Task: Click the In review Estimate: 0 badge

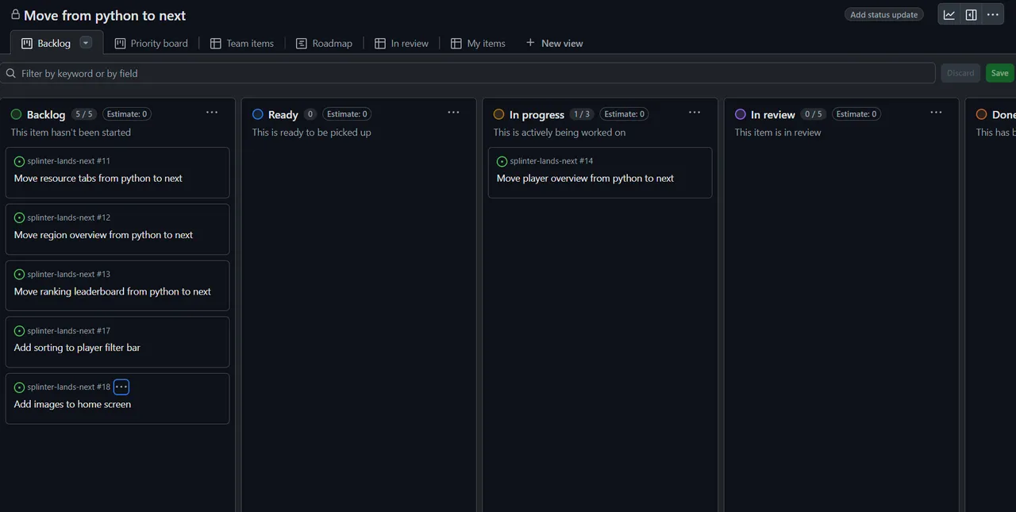Action: click(856, 114)
